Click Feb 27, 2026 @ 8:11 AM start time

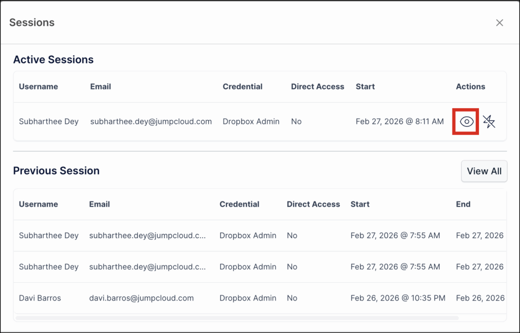pyautogui.click(x=400, y=122)
